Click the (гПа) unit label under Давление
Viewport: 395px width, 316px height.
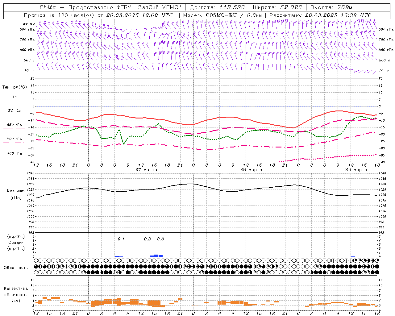click(x=16, y=198)
